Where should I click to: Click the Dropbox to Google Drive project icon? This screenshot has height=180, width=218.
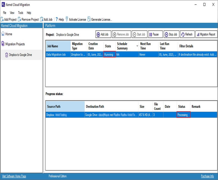click(7, 55)
